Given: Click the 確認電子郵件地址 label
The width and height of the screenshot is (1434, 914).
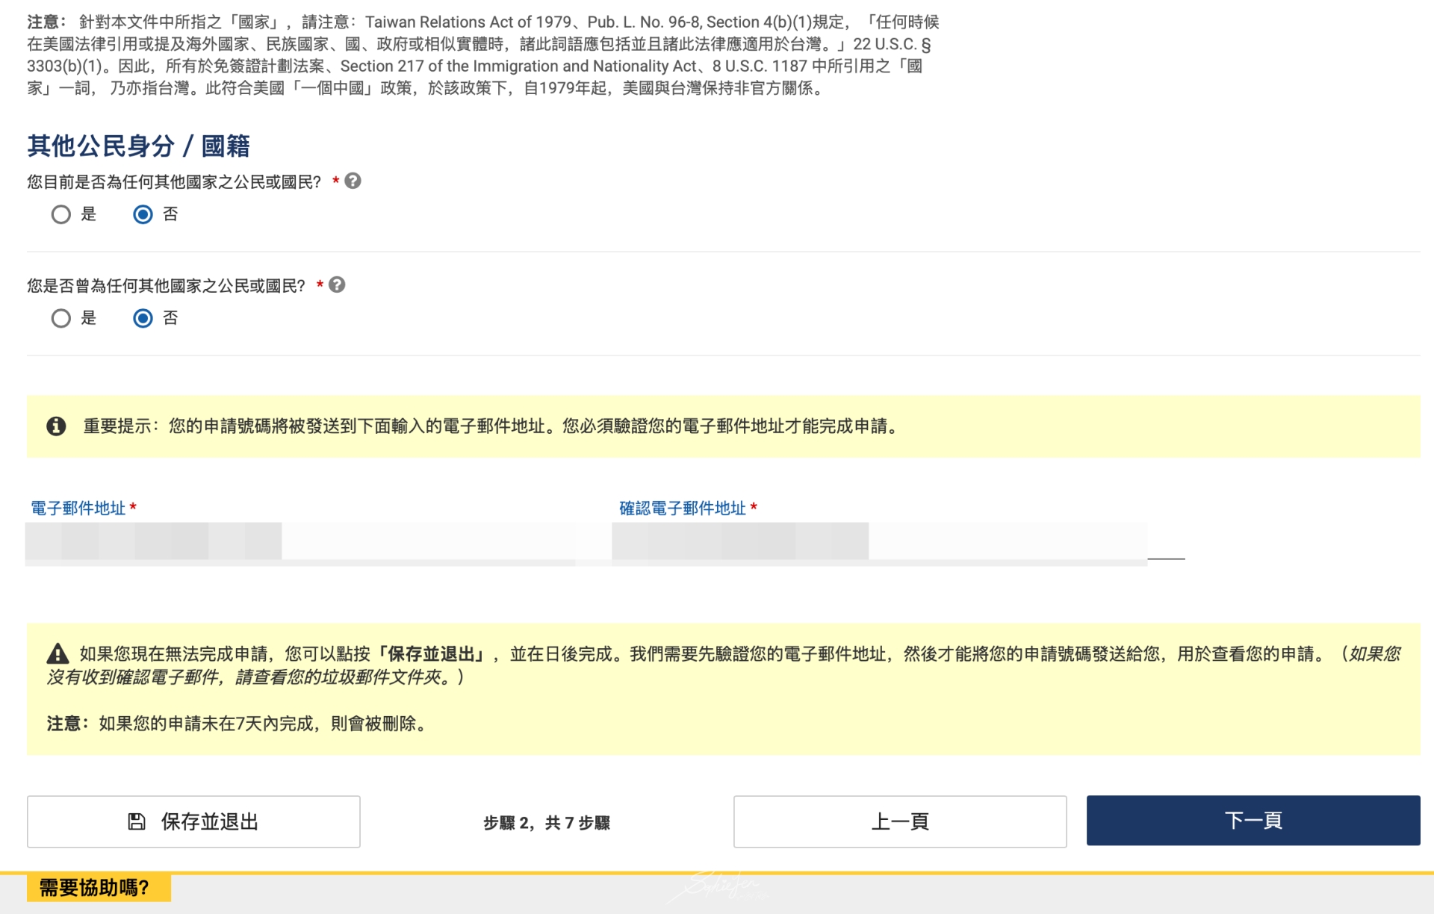Looking at the screenshot, I should tap(682, 508).
